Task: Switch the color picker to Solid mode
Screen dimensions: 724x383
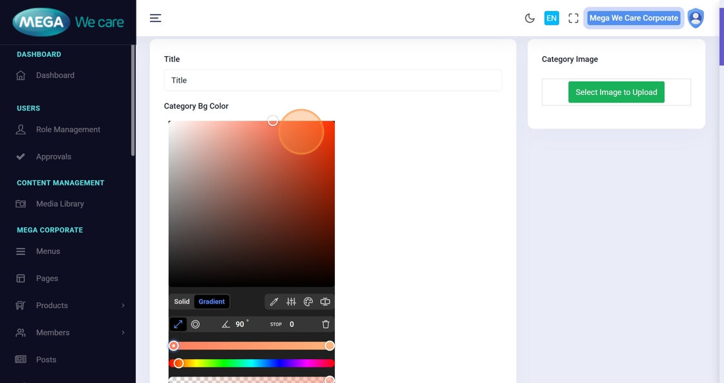Action: (x=182, y=302)
